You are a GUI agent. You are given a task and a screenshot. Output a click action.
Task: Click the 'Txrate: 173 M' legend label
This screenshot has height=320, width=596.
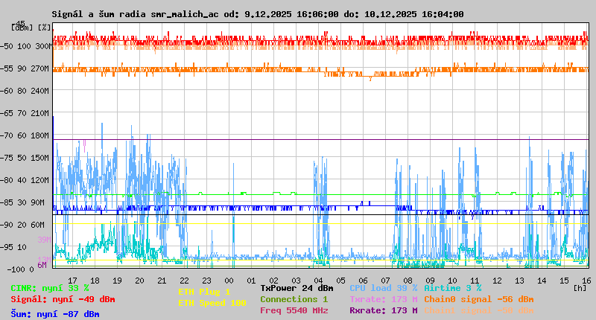tap(384, 299)
